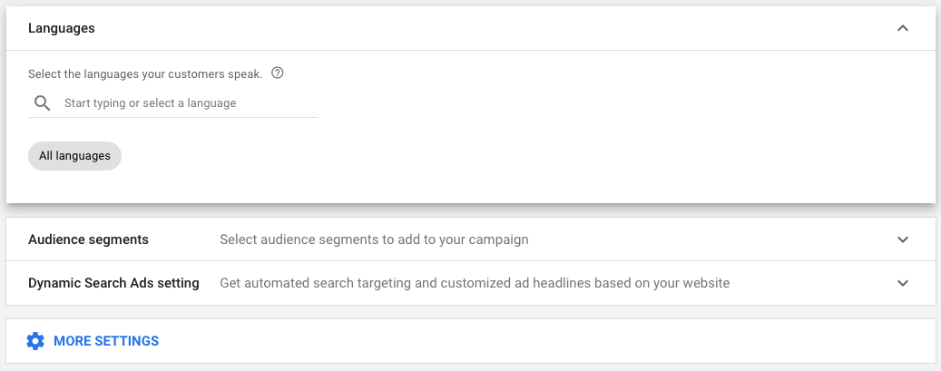Select the 'Audience segments' row label
The image size is (941, 371).
(x=88, y=239)
